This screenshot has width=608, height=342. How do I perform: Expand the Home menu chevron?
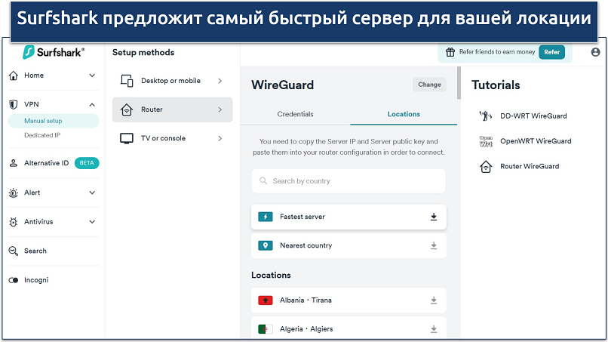[92, 75]
